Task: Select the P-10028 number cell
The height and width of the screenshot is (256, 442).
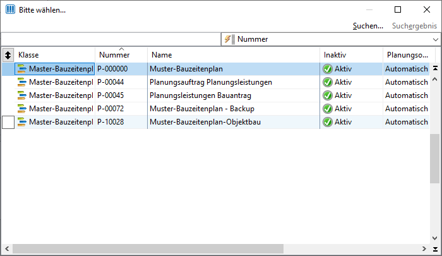Action: 121,122
